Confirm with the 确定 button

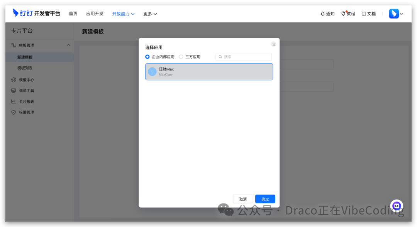[265, 199]
